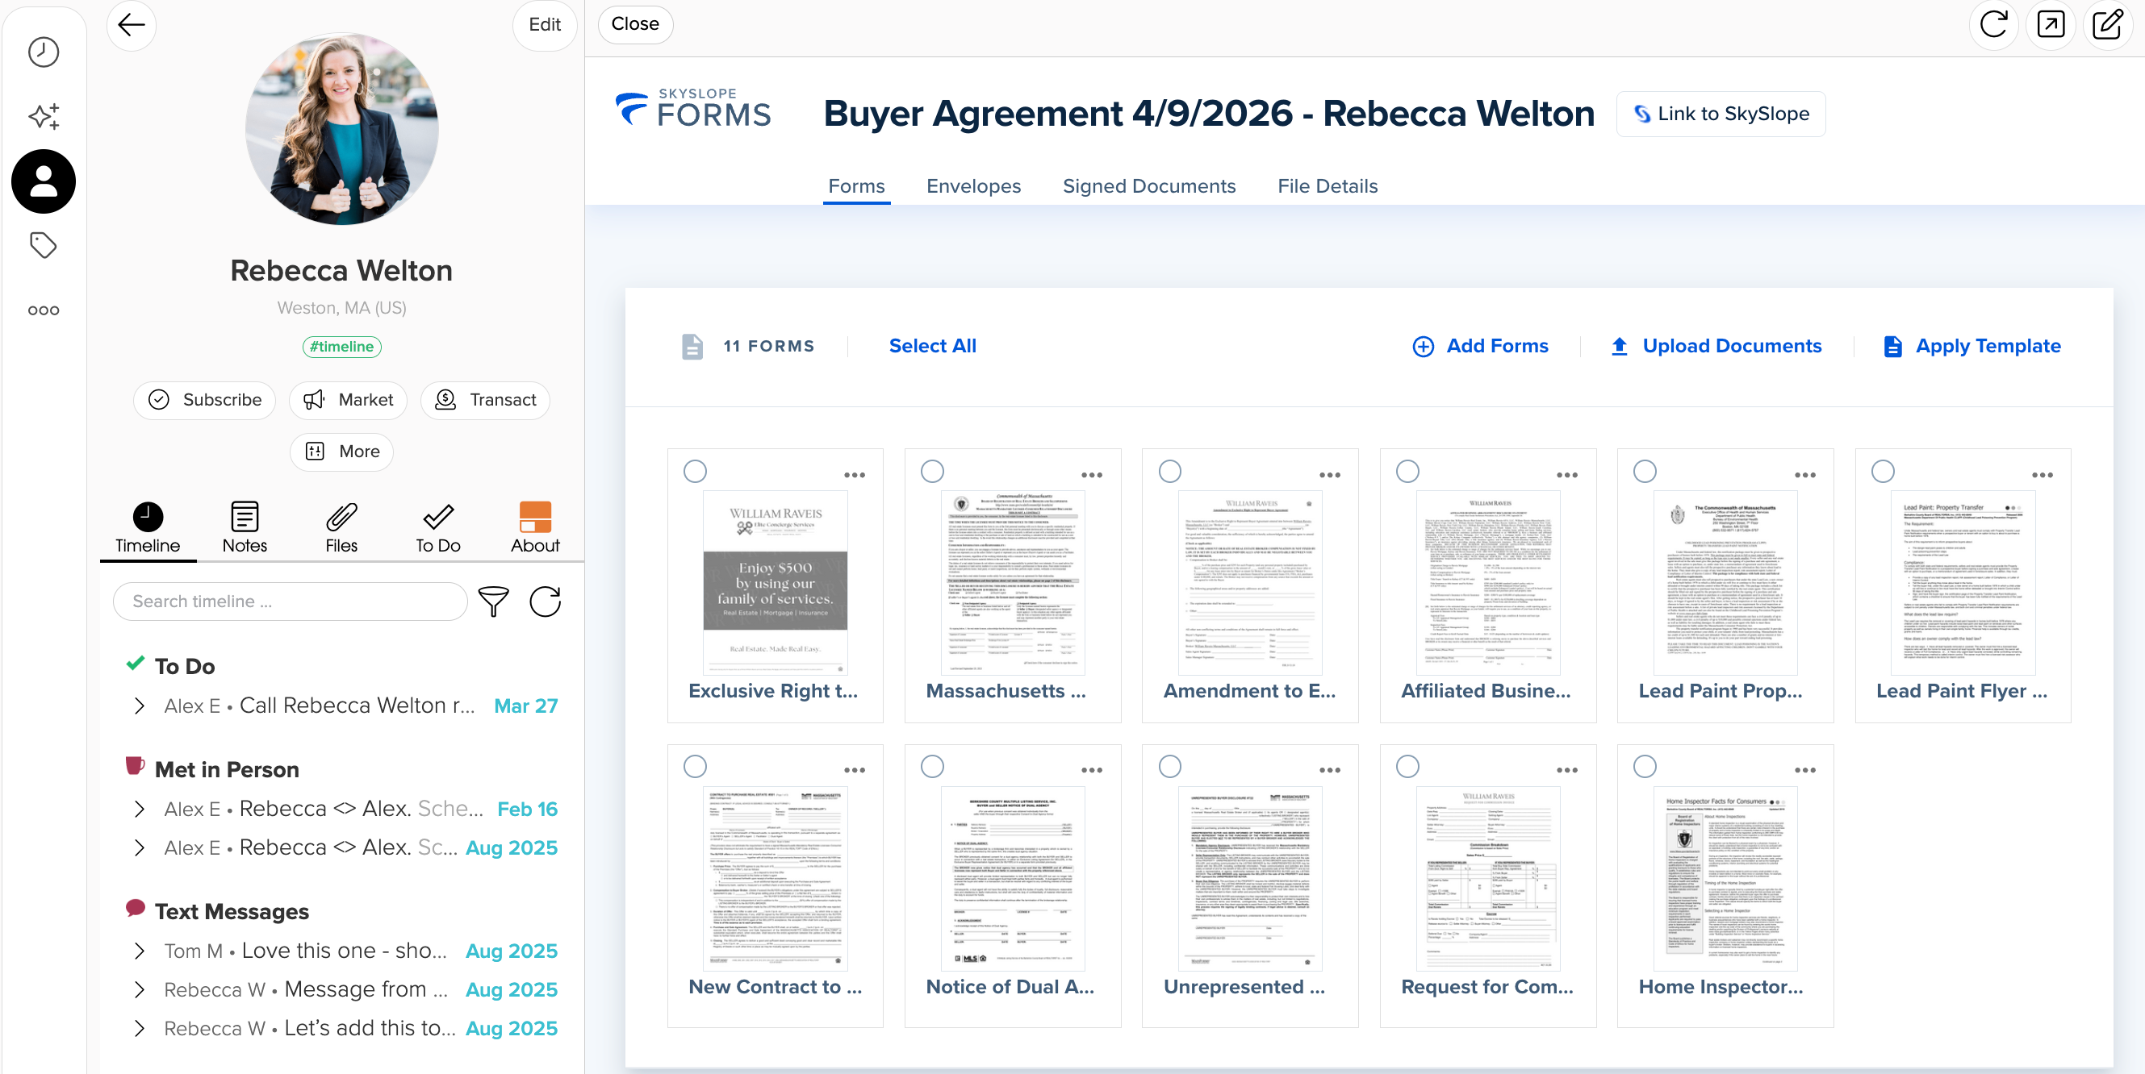2145x1074 pixels.
Task: Click the refresh icon in top toolbar
Action: tap(1992, 25)
